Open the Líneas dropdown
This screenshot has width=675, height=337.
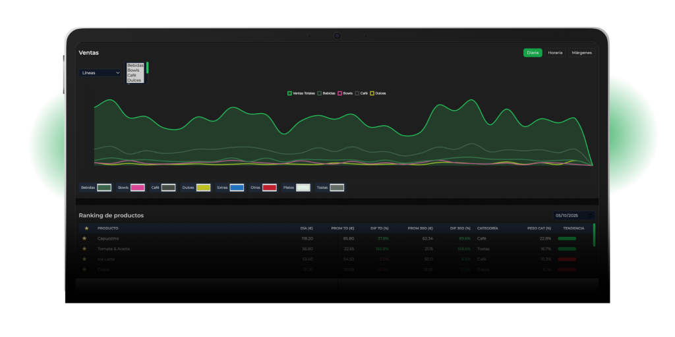click(100, 73)
